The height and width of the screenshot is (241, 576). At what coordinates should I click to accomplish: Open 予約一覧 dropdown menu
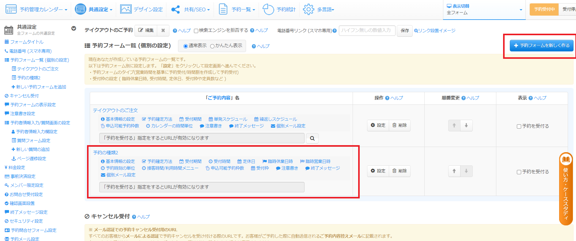pyautogui.click(x=237, y=9)
